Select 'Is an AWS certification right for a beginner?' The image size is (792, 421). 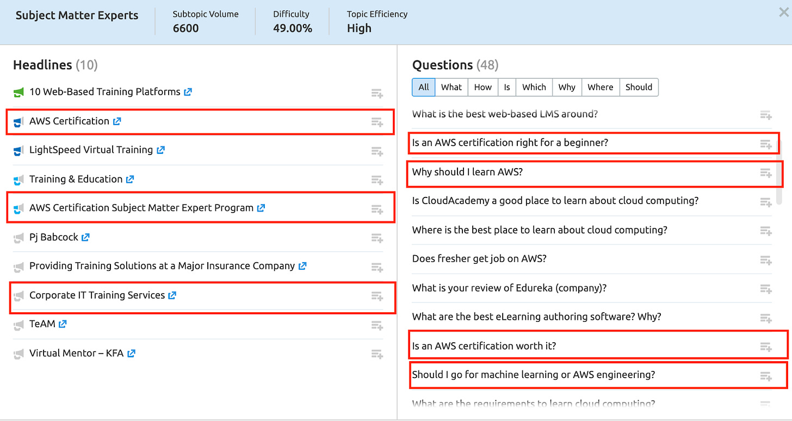coord(510,143)
